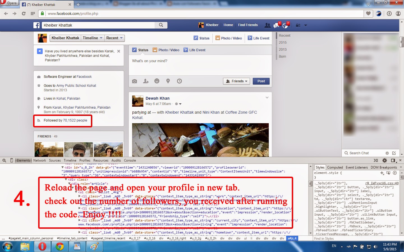Open the Friends privacy audience dropdown
This screenshot has width=404, height=252.
(x=236, y=81)
